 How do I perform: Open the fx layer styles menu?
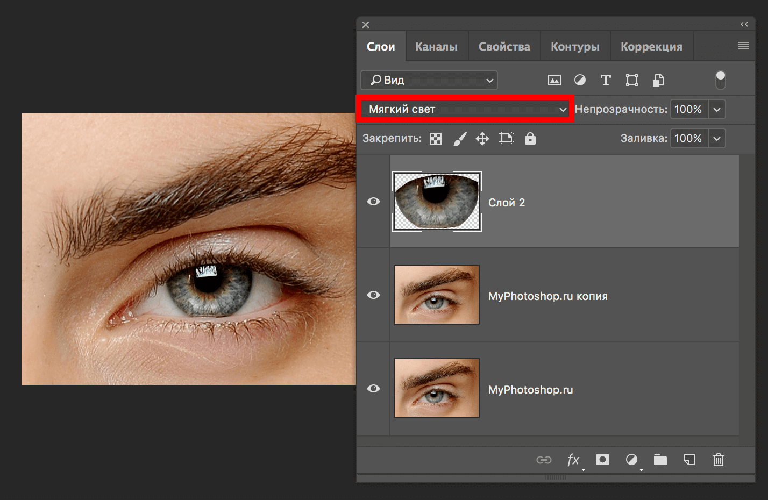pyautogui.click(x=573, y=460)
